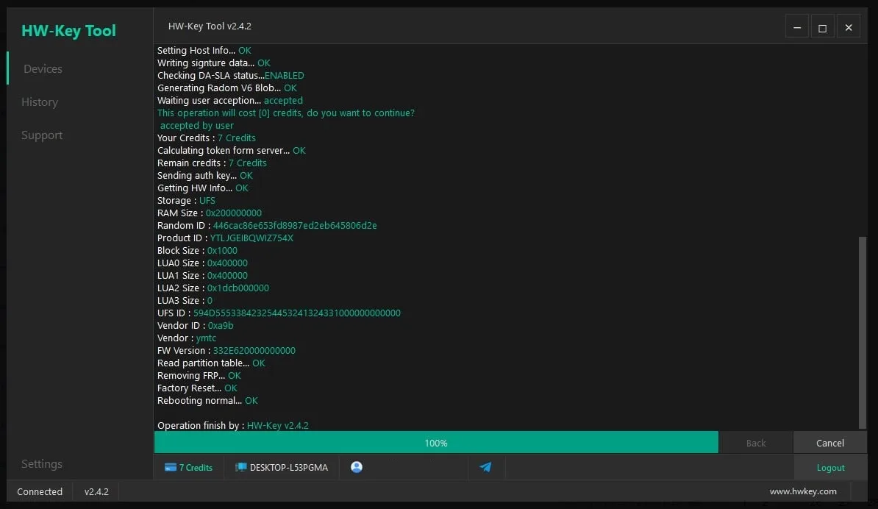This screenshot has height=509, width=878.
Task: Minimize the HW-Key Tool window
Action: tap(797, 27)
